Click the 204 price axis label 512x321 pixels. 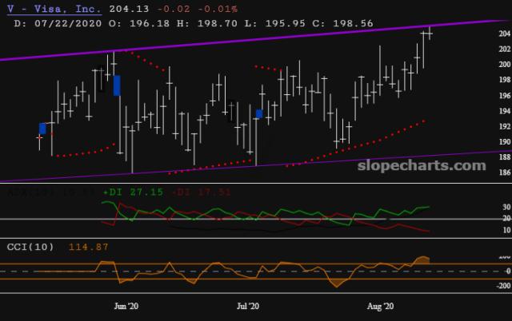[x=505, y=34]
